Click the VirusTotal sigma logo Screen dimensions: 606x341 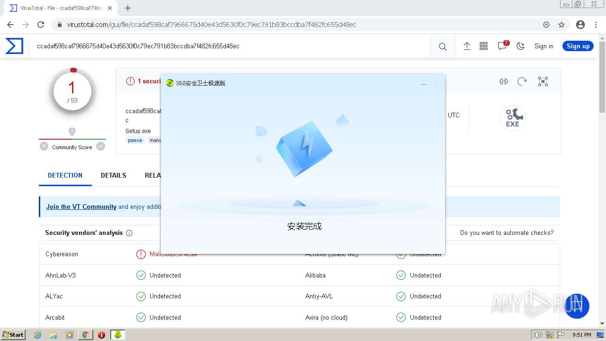coord(14,46)
